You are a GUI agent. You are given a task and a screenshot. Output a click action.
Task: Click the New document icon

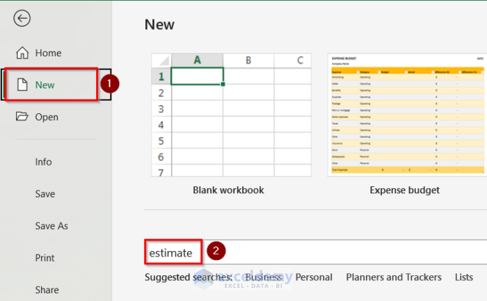(x=22, y=85)
